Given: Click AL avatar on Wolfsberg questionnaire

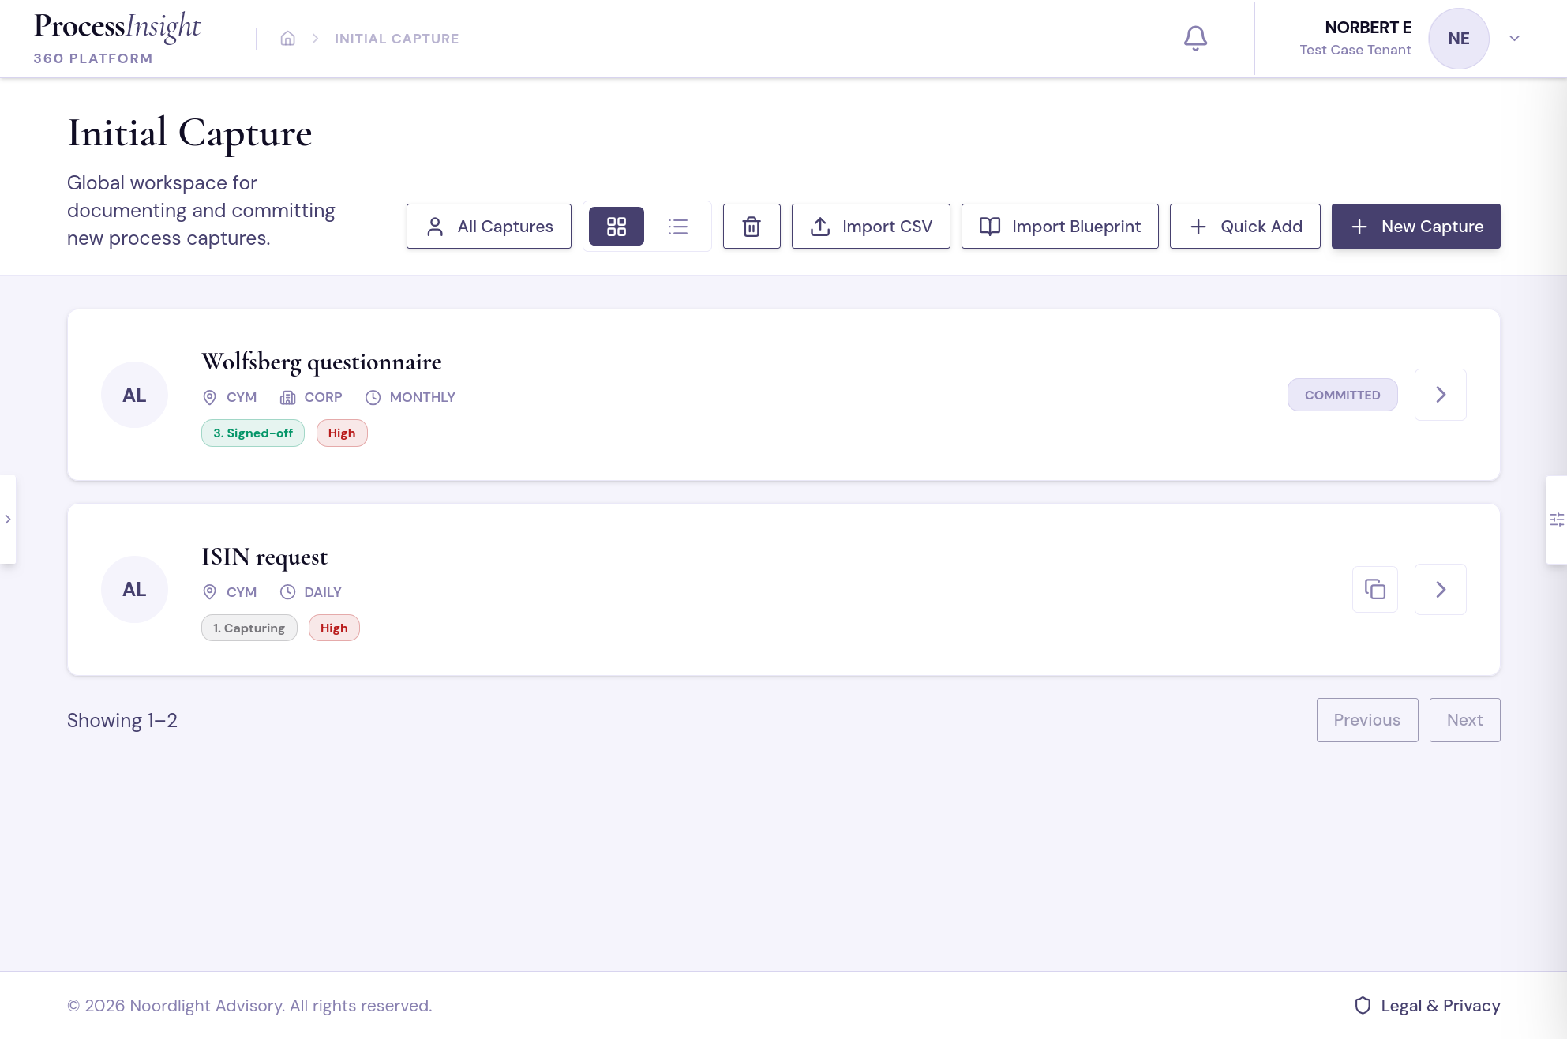Looking at the screenshot, I should 134,395.
